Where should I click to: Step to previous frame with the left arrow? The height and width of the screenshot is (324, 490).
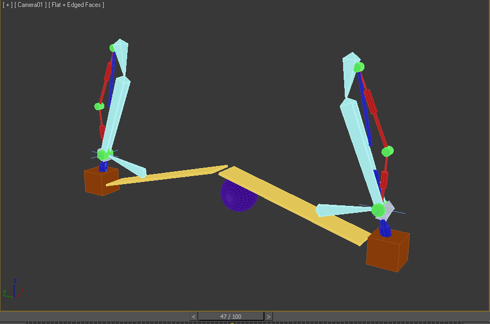(x=194, y=317)
